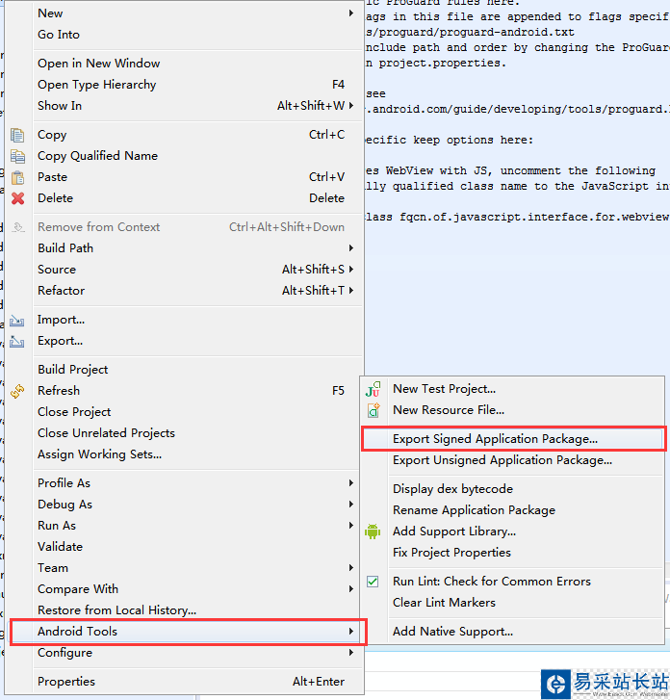Select Copy Qualified Name entry

tap(184, 156)
